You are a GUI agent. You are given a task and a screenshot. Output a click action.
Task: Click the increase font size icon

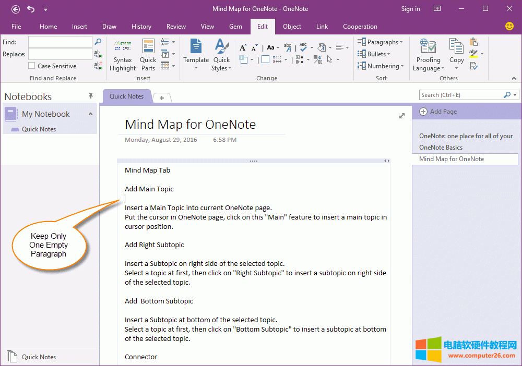[243, 47]
